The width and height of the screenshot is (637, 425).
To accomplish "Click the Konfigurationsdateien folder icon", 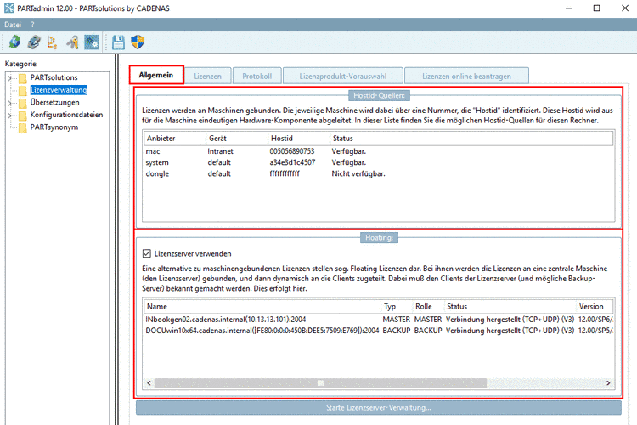I will 23,115.
